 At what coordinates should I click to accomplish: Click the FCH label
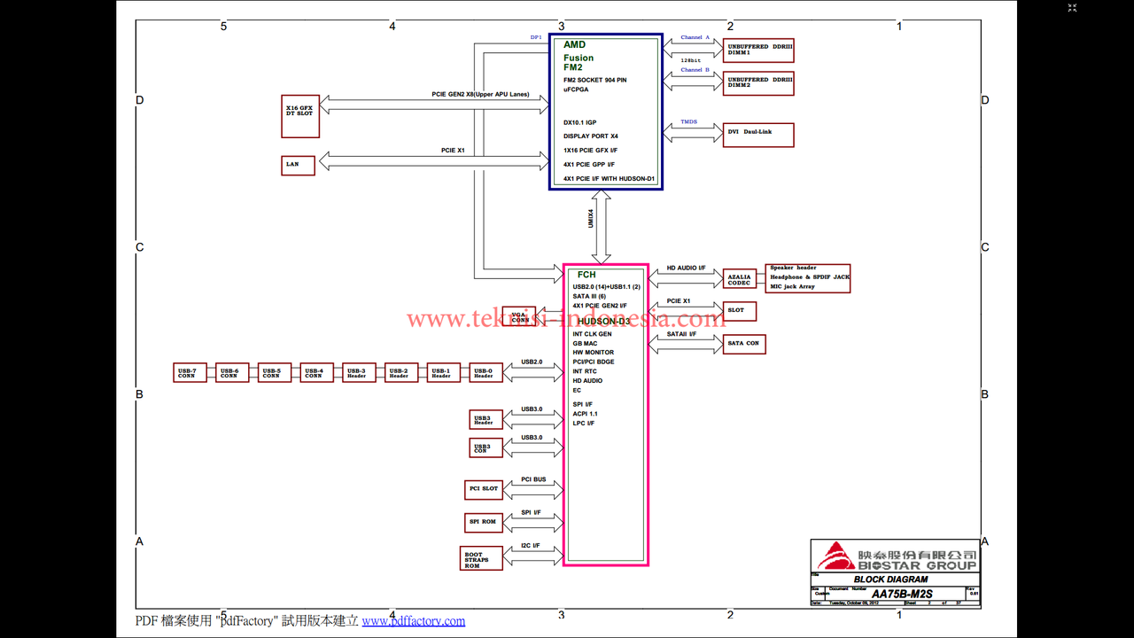click(586, 275)
